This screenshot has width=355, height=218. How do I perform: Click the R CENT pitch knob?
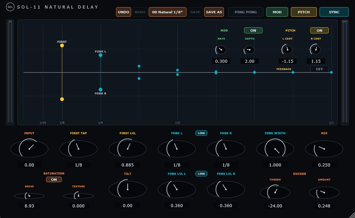[x=315, y=49]
